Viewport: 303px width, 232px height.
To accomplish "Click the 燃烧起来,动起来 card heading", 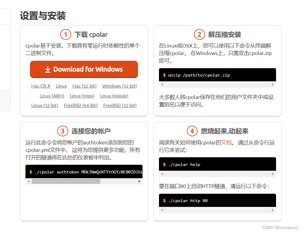I will (x=225, y=131).
